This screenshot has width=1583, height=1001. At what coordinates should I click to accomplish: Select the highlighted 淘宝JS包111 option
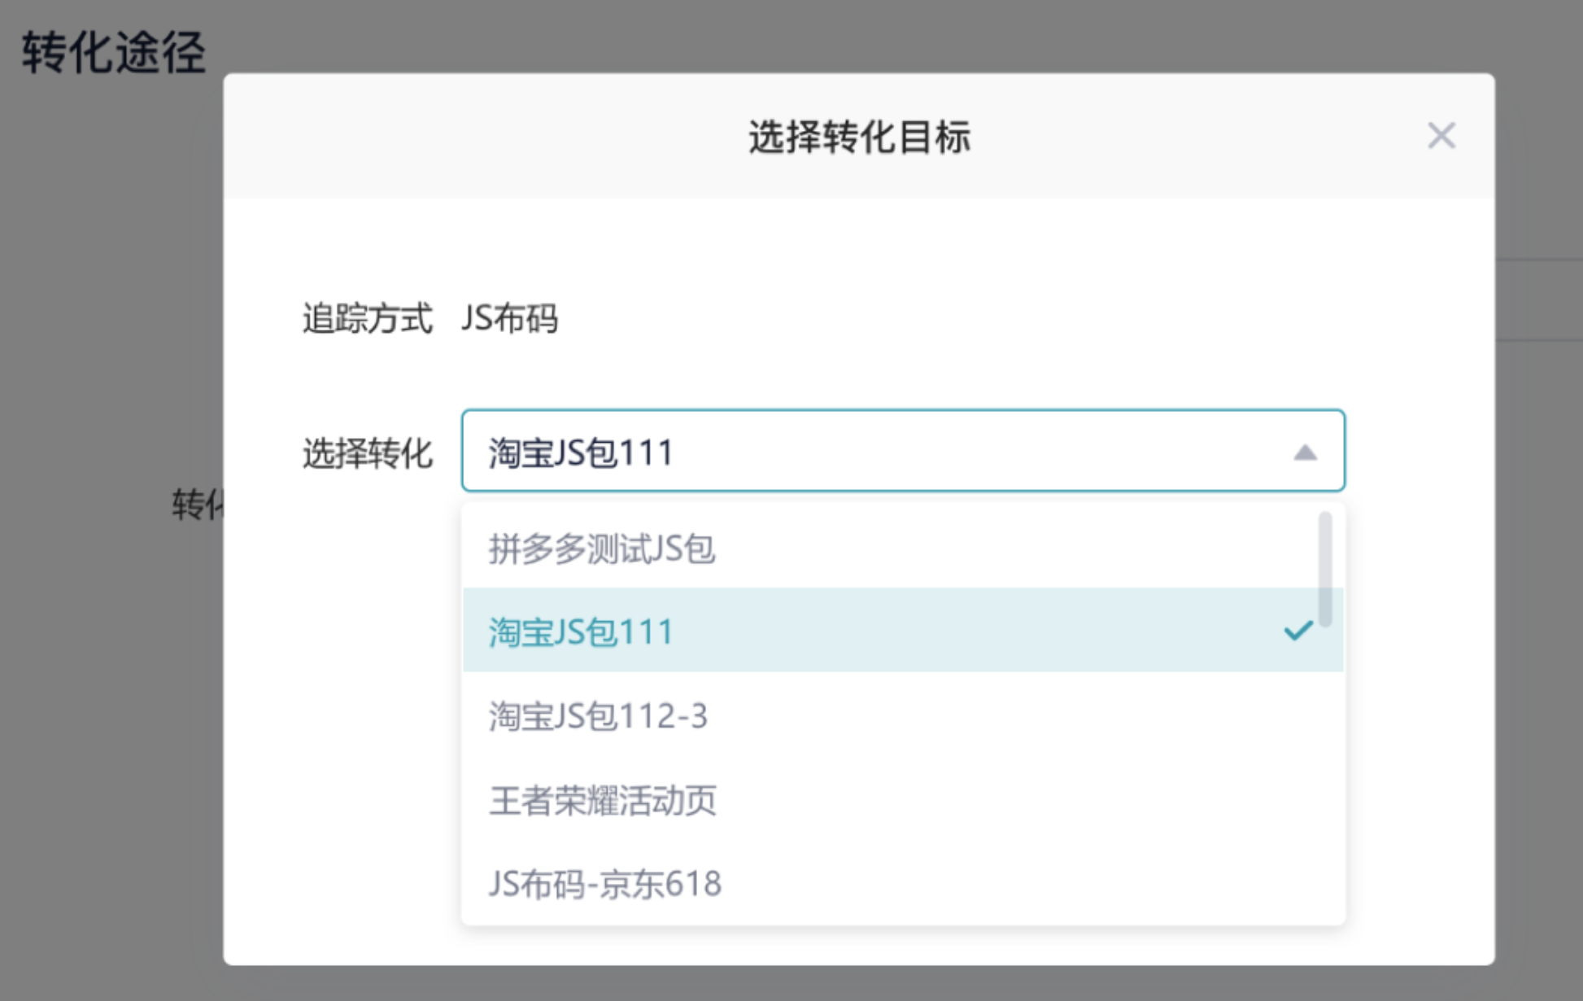[581, 632]
